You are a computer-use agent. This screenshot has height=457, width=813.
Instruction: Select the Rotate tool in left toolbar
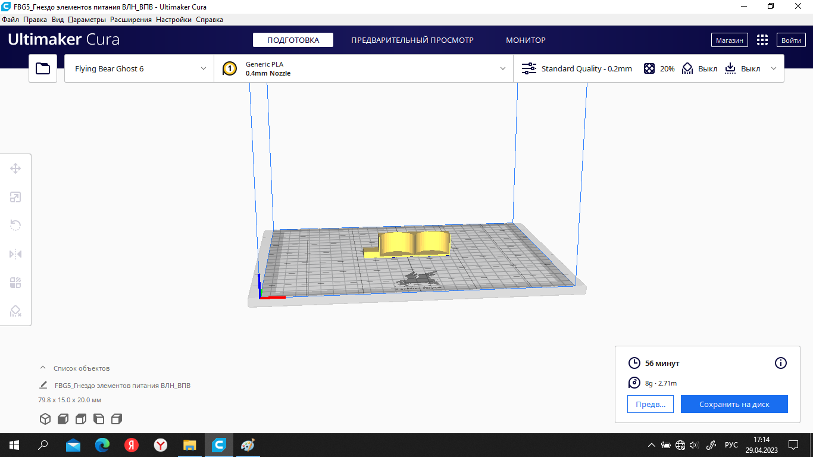[x=15, y=225]
